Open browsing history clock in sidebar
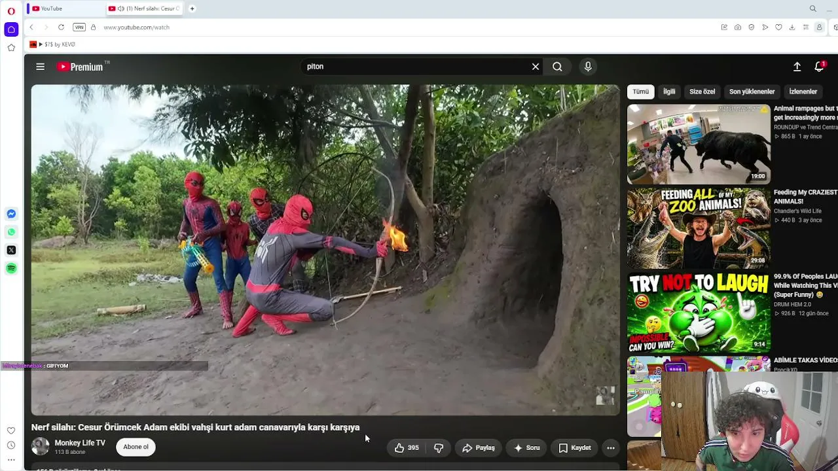 (11, 445)
